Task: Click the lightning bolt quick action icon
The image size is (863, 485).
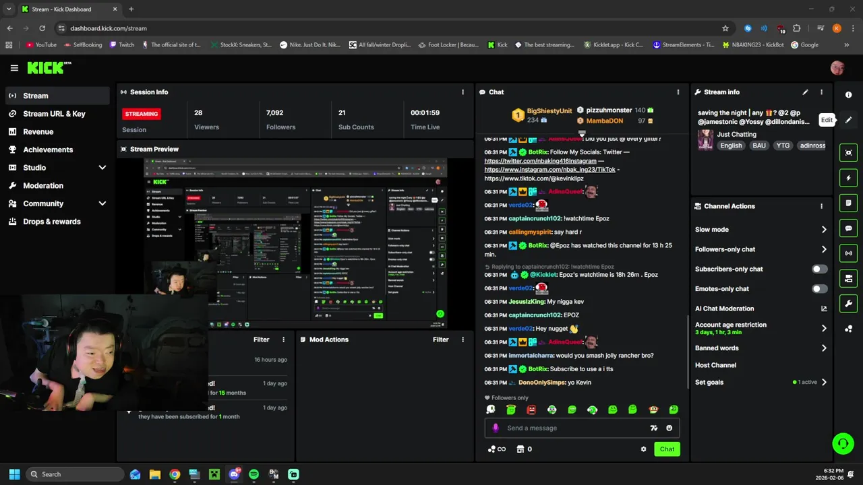Action: pyautogui.click(x=849, y=178)
